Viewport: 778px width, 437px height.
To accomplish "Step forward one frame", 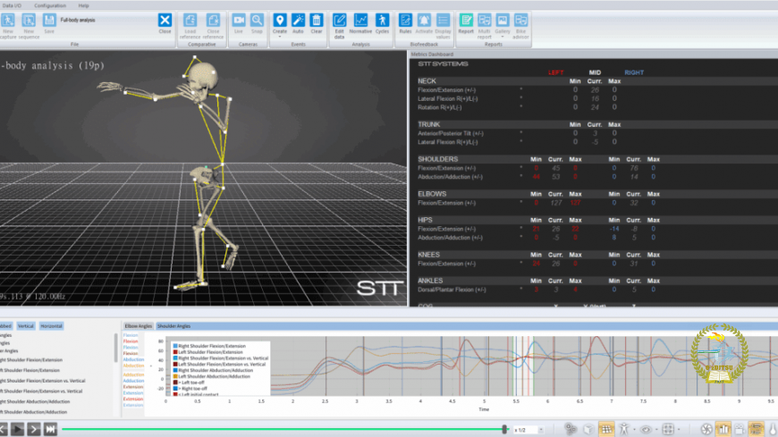I will pos(34,429).
